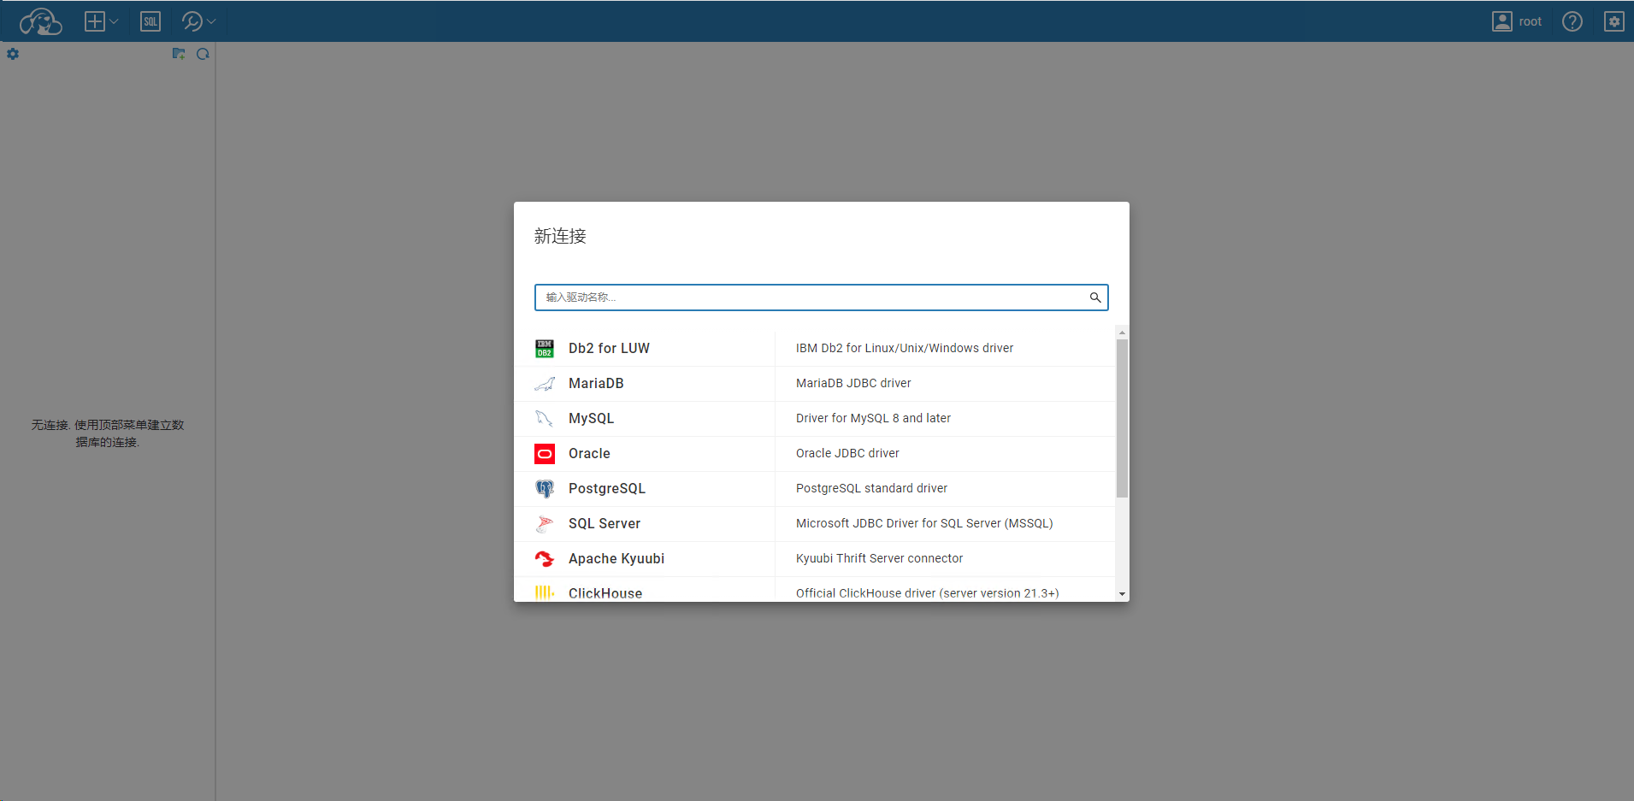Choose Oracle driver name
Screen dimensions: 1634x801
click(589, 453)
